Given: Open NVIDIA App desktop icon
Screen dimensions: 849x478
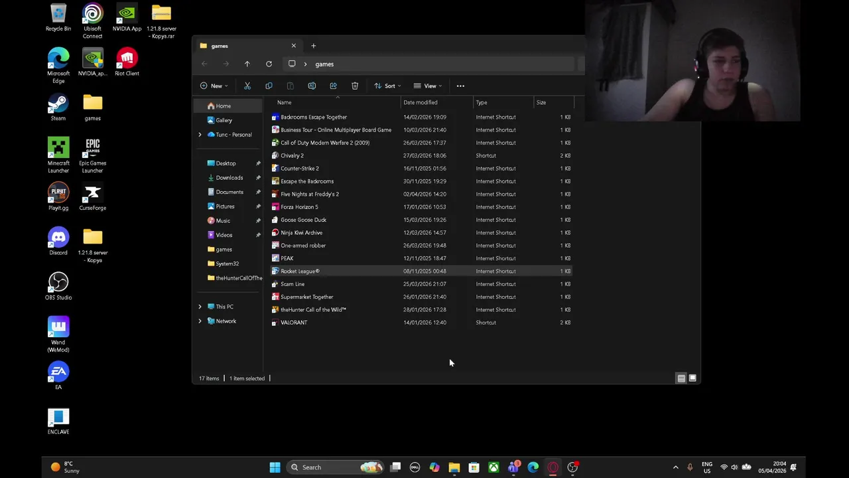Looking at the screenshot, I should pos(127,18).
